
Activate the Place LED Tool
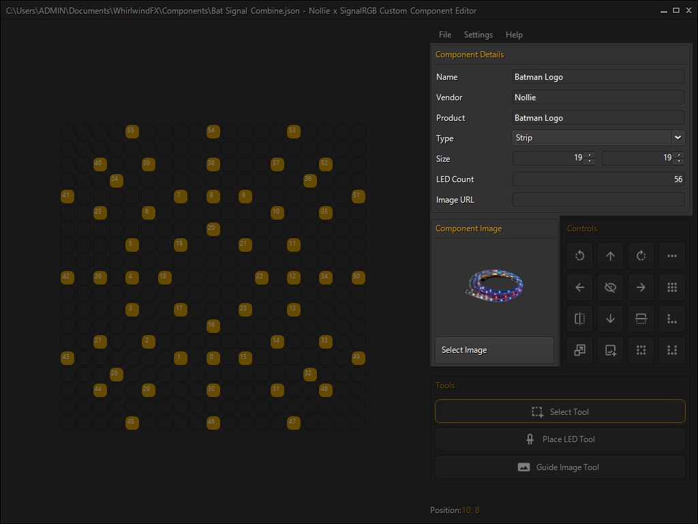pos(560,439)
